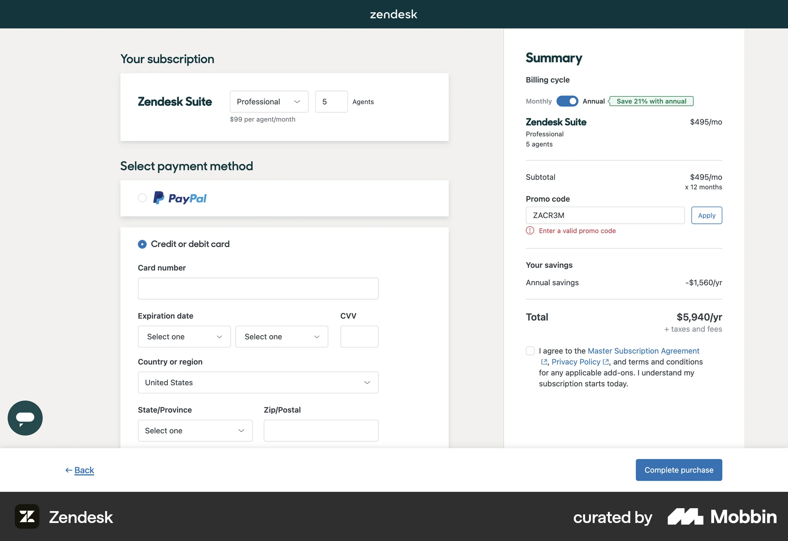Click the PayPal logo
788x541 pixels.
click(x=180, y=198)
